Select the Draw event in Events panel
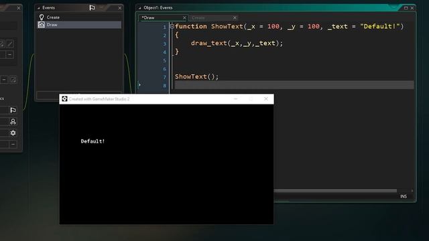This screenshot has height=241, width=429. [x=79, y=25]
